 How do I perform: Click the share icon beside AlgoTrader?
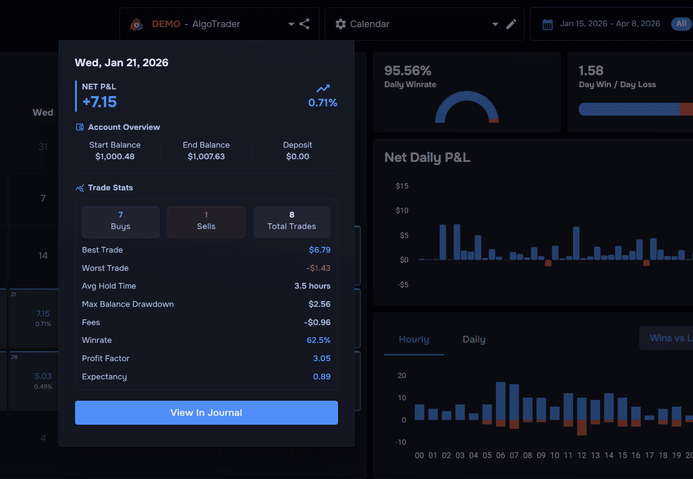[x=305, y=24]
